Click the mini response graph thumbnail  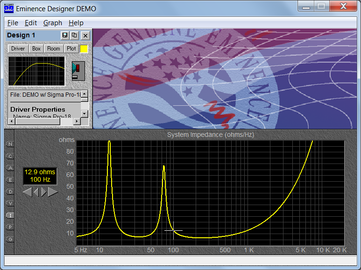[x=37, y=71]
